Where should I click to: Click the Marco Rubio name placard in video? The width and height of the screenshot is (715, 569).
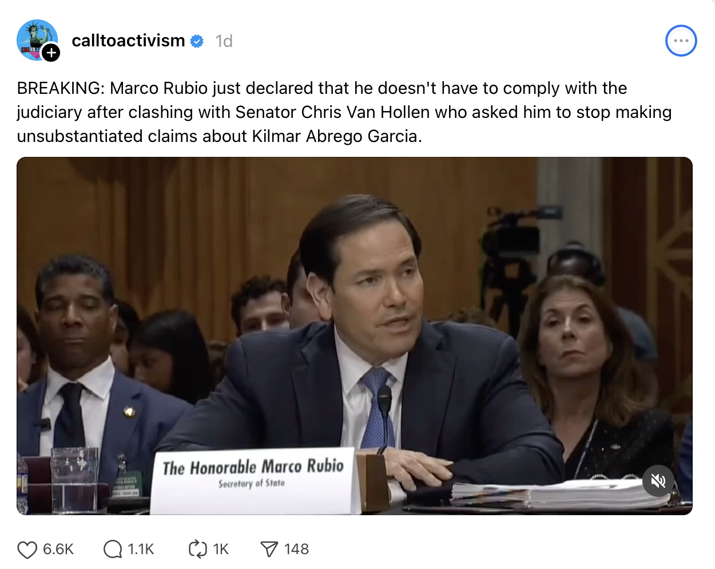pyautogui.click(x=253, y=475)
